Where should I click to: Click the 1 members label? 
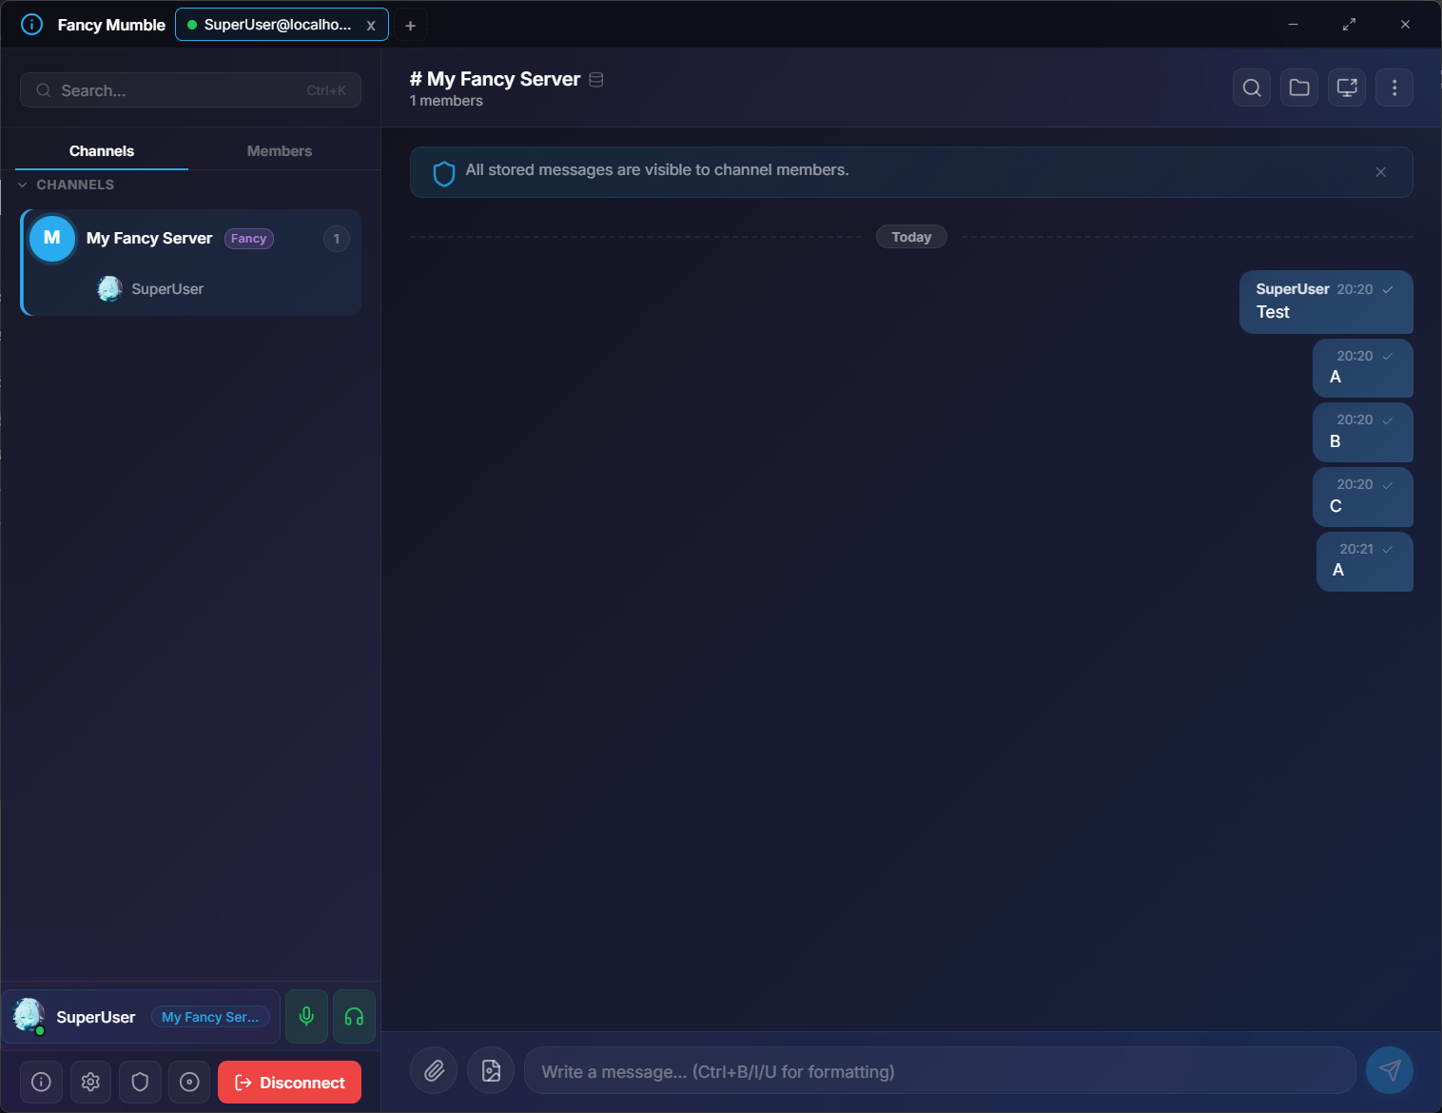(x=446, y=101)
